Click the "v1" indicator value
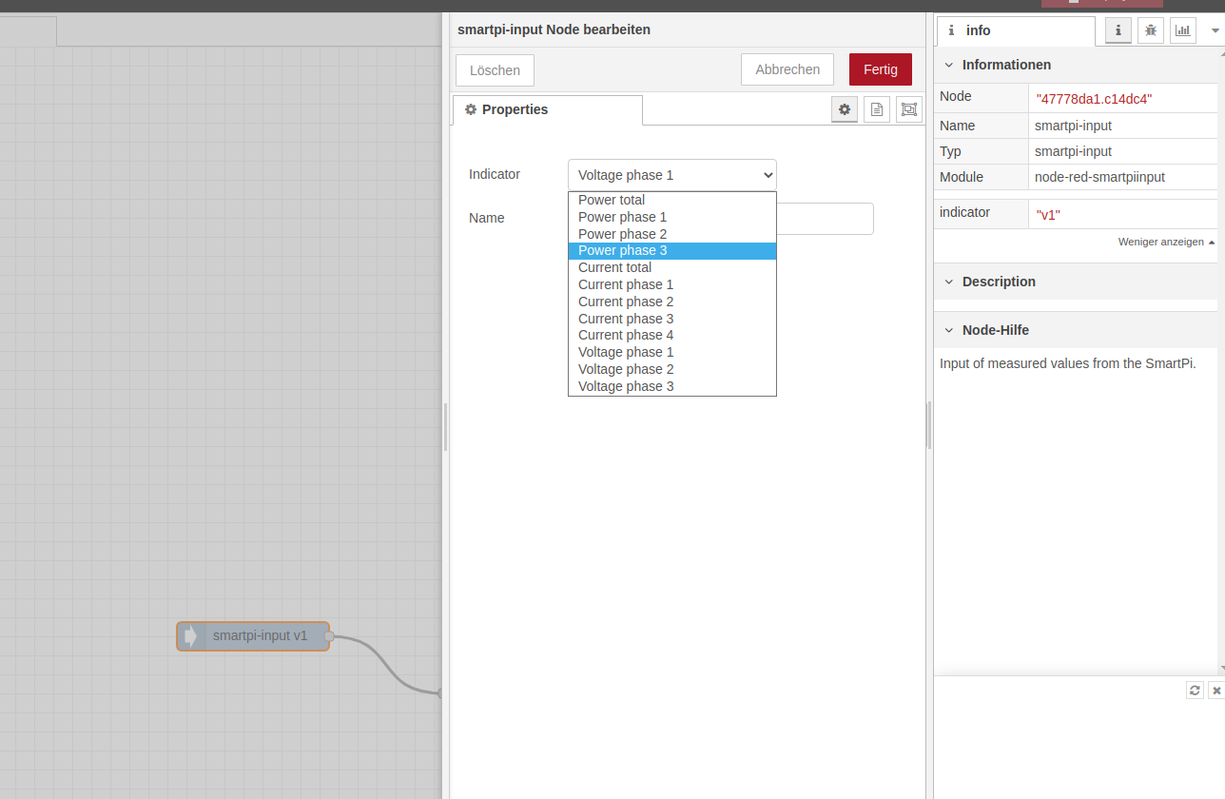This screenshot has height=799, width=1225. 1048,215
